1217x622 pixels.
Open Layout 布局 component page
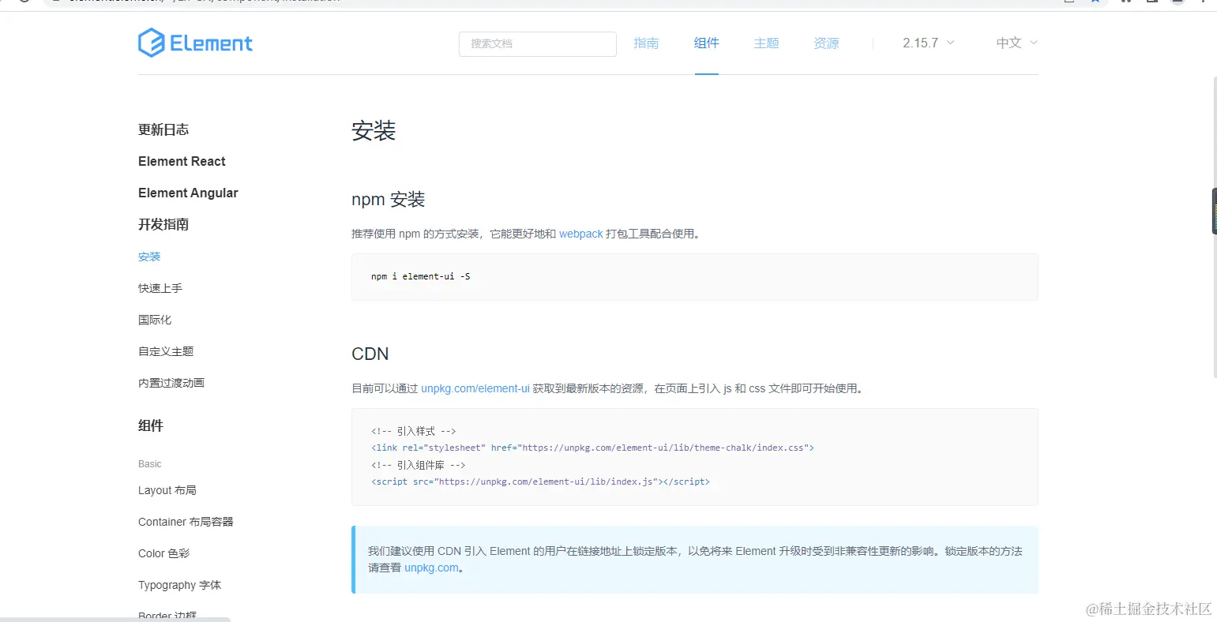coord(167,490)
